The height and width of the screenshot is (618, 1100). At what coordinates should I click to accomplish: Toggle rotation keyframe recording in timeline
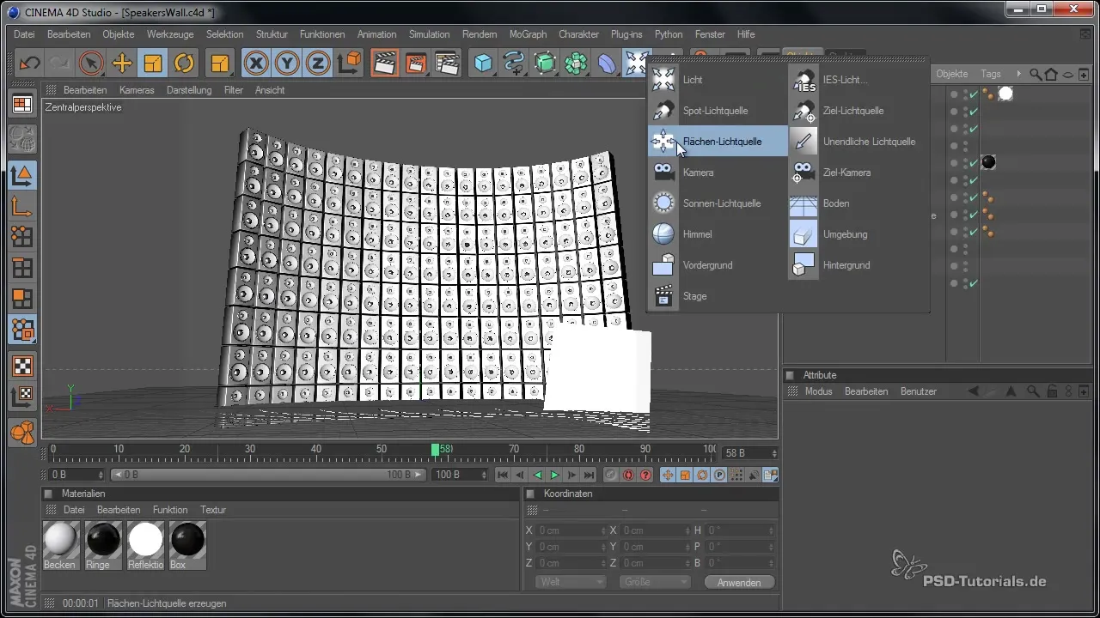702,475
